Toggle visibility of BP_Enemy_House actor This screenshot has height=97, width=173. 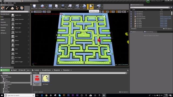(131, 17)
